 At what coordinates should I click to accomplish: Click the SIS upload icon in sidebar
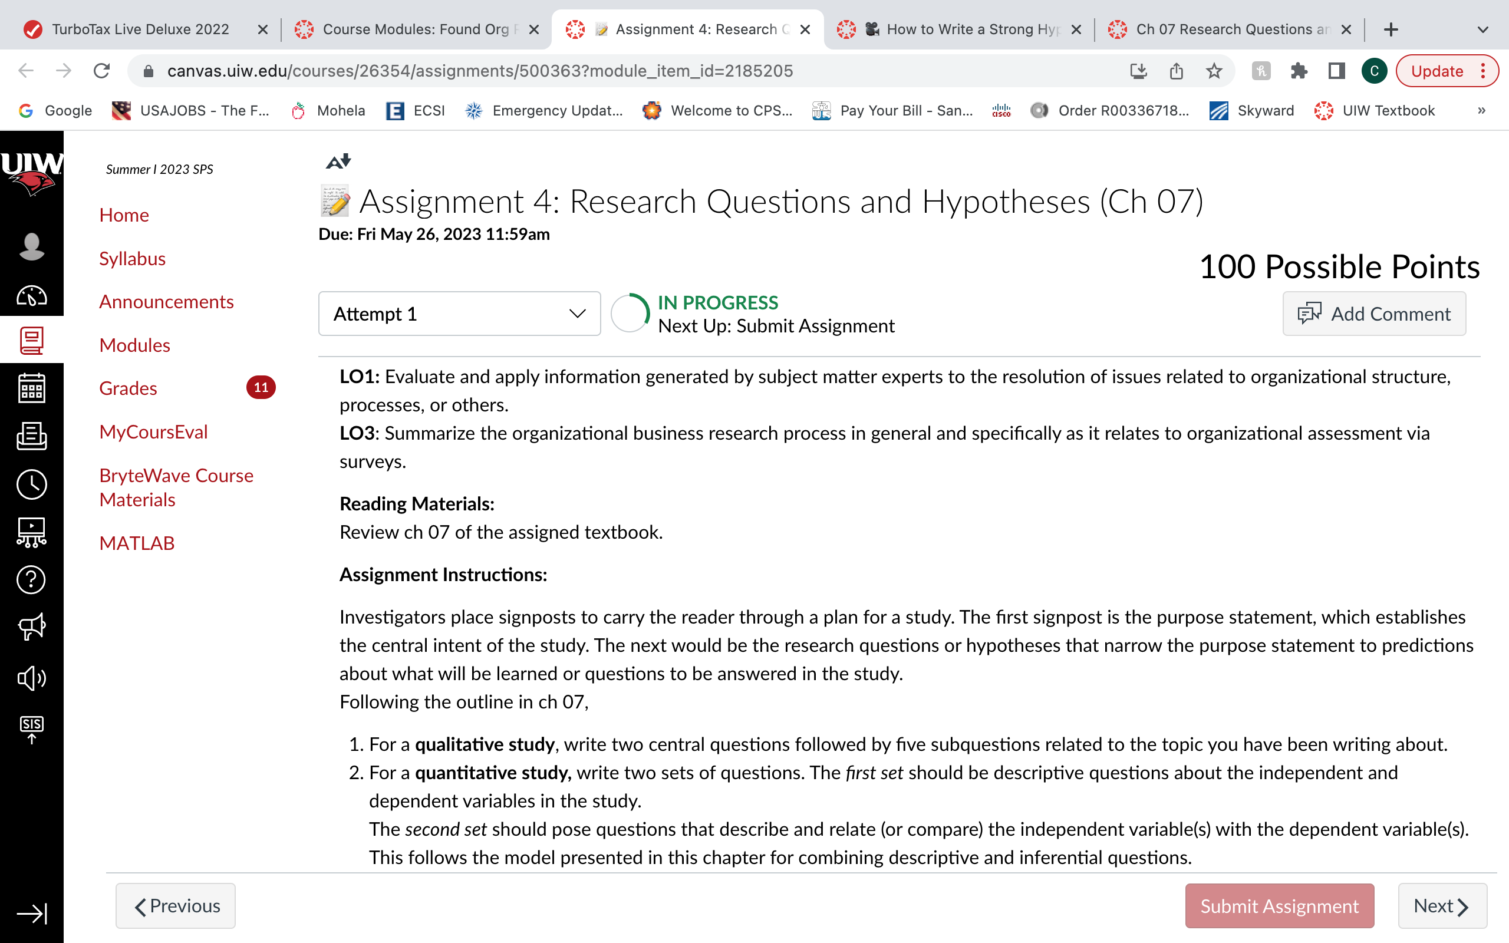(31, 730)
